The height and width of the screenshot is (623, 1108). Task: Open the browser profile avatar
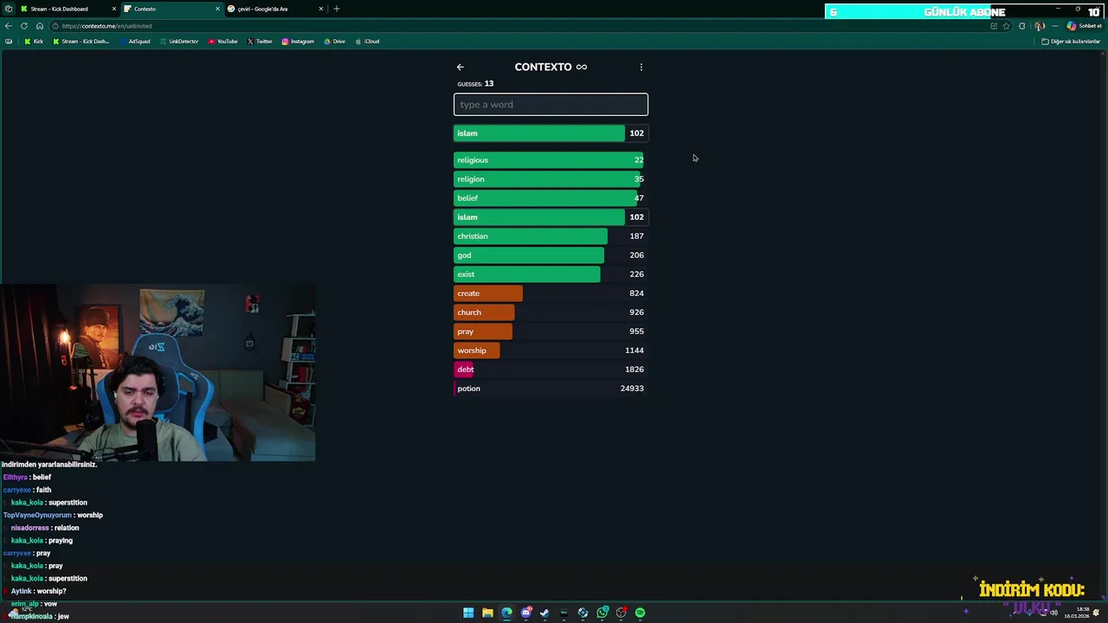[x=1040, y=26]
